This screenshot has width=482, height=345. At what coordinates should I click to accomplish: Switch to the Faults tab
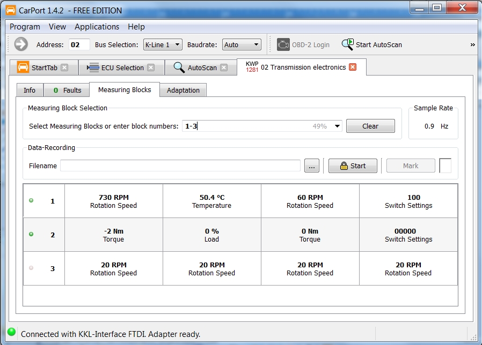(x=67, y=90)
